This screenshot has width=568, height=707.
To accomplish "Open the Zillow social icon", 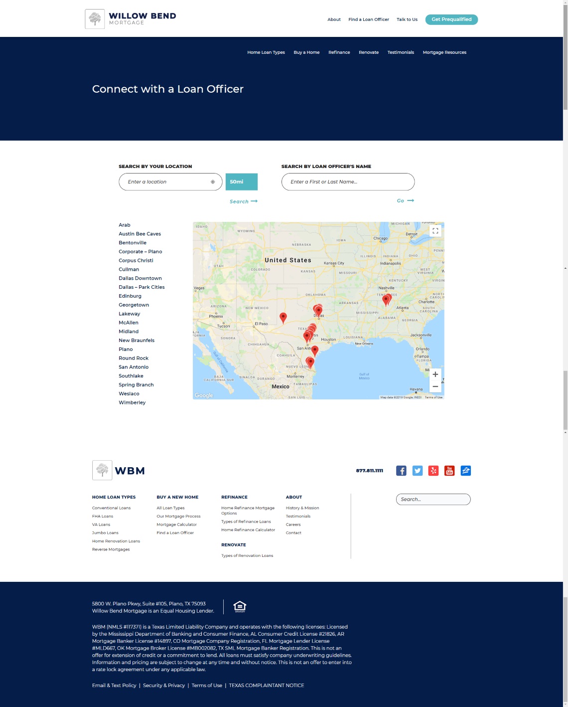I will click(466, 471).
